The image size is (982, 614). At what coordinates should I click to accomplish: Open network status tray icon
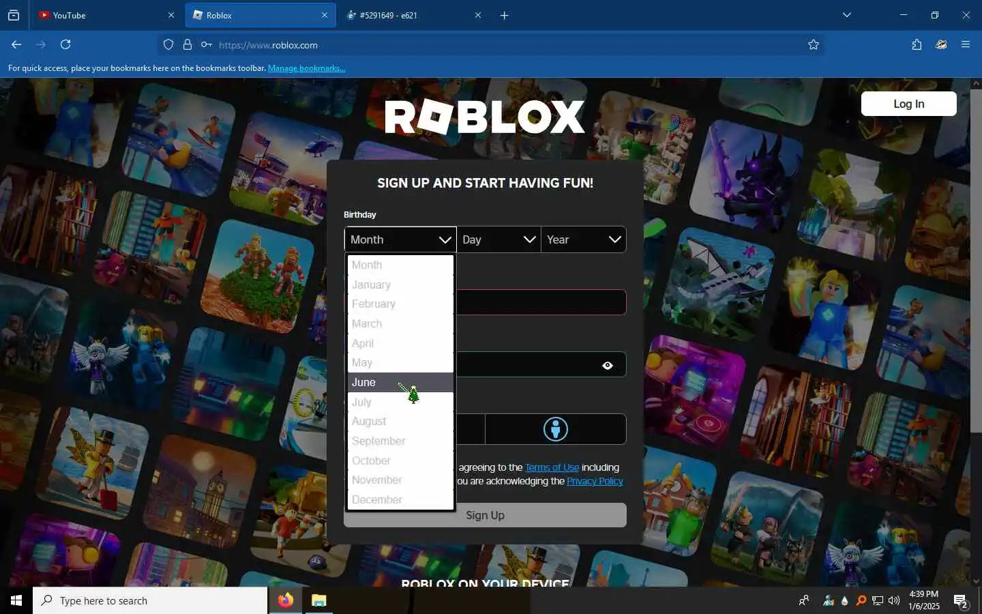878,600
